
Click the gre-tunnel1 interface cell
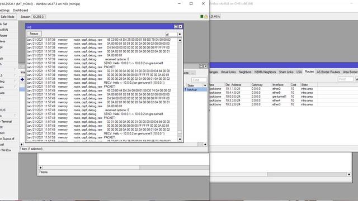279,97
